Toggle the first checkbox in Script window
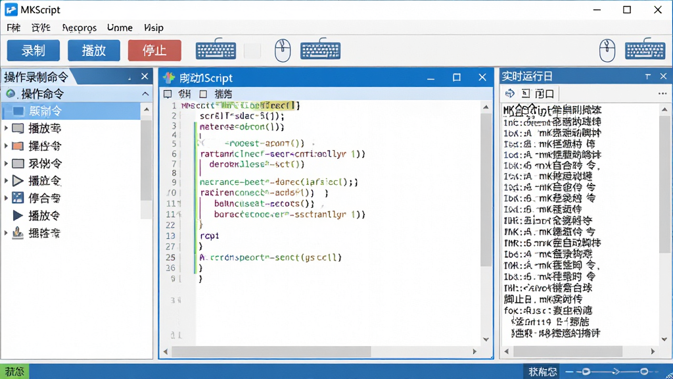This screenshot has height=379, width=673. 168,93
